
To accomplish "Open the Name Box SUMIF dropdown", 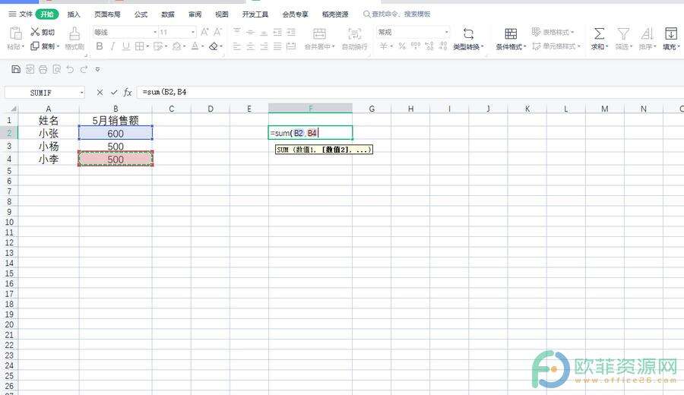I will (81, 93).
